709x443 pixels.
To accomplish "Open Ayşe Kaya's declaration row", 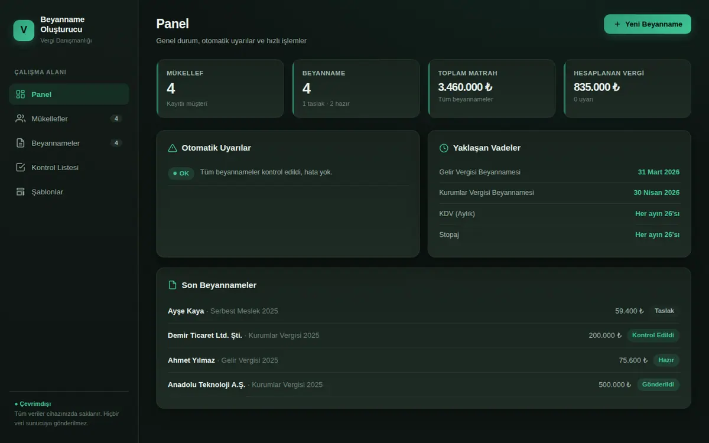I will pos(424,311).
